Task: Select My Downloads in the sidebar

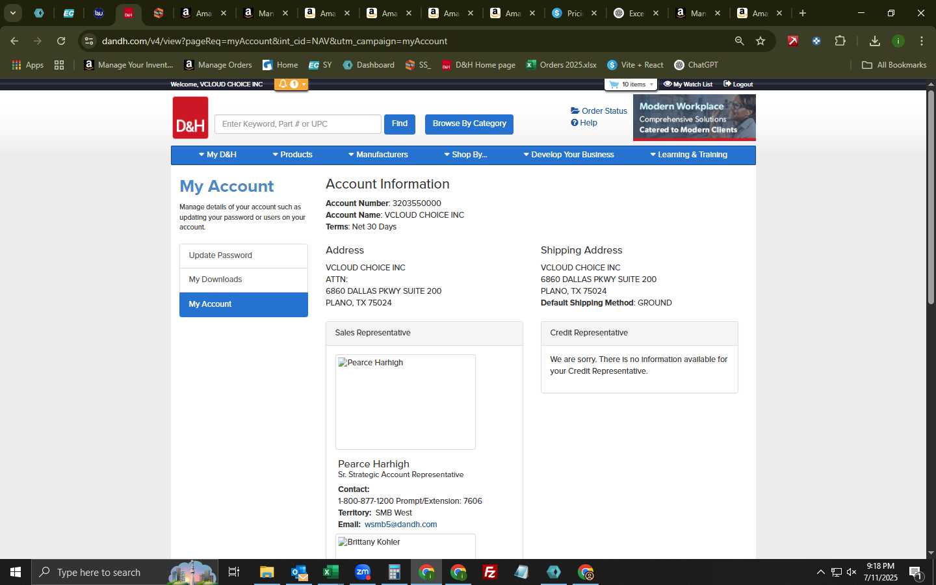Action: point(244,279)
